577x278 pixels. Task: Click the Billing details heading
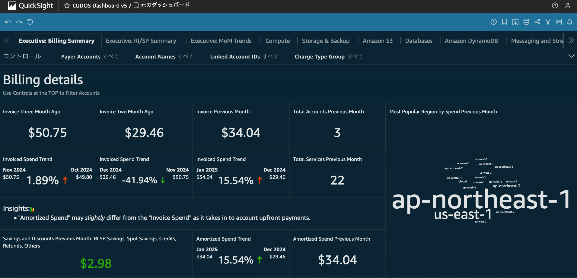click(x=43, y=80)
